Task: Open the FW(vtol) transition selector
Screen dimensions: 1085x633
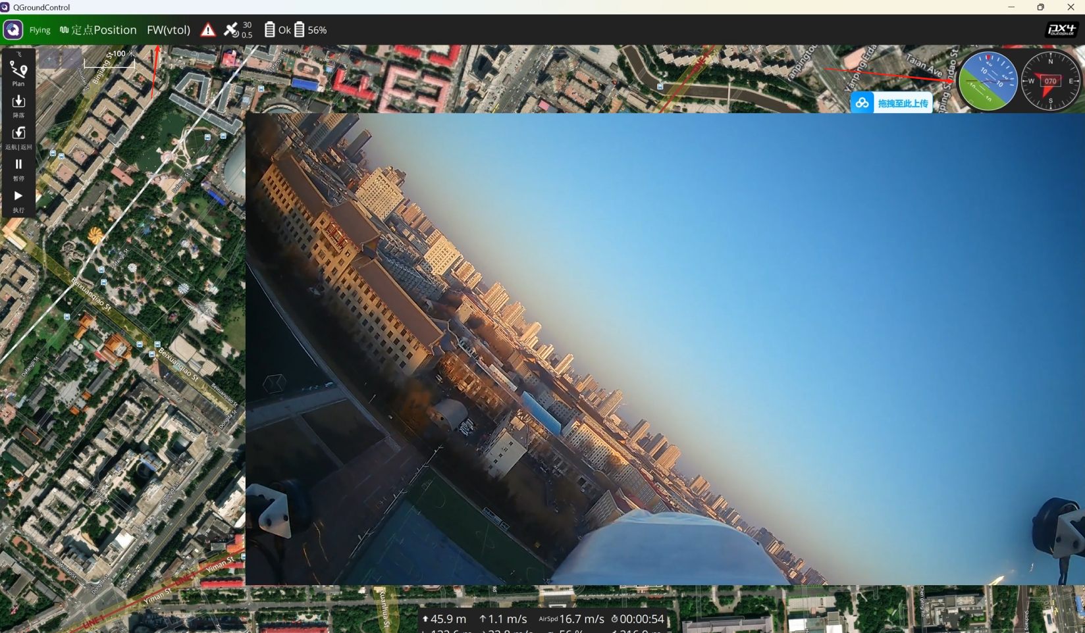Action: (169, 30)
